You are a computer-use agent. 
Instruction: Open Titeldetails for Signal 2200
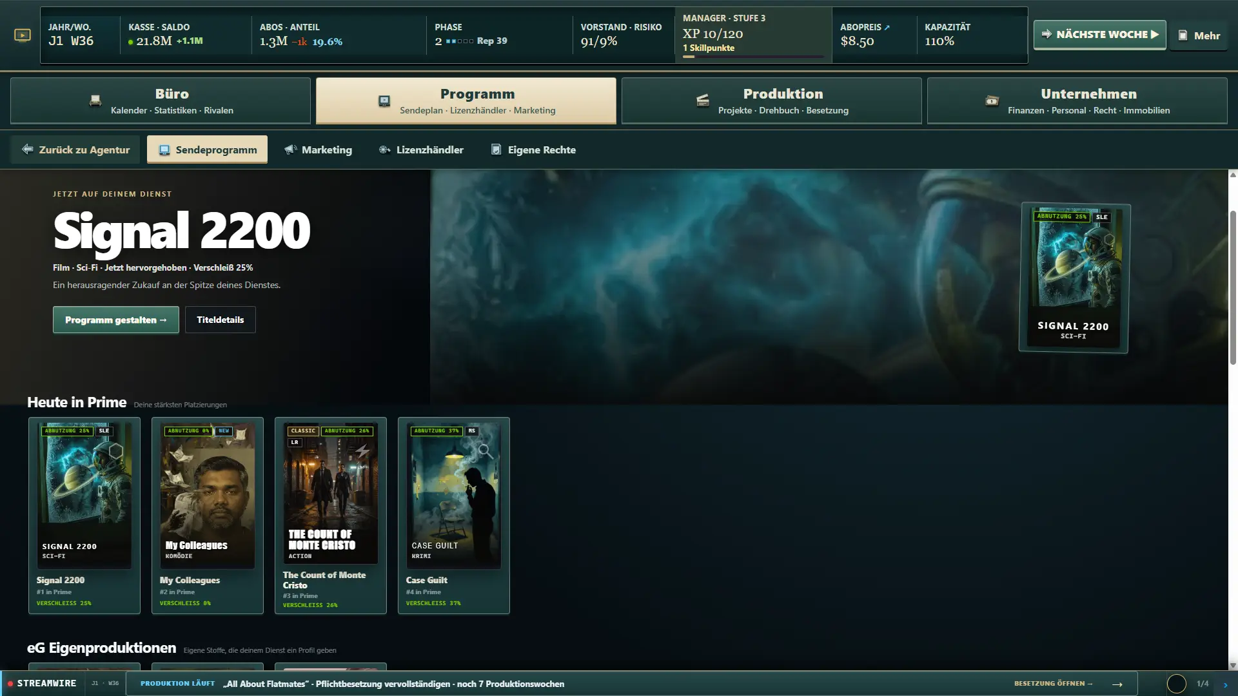(221, 320)
